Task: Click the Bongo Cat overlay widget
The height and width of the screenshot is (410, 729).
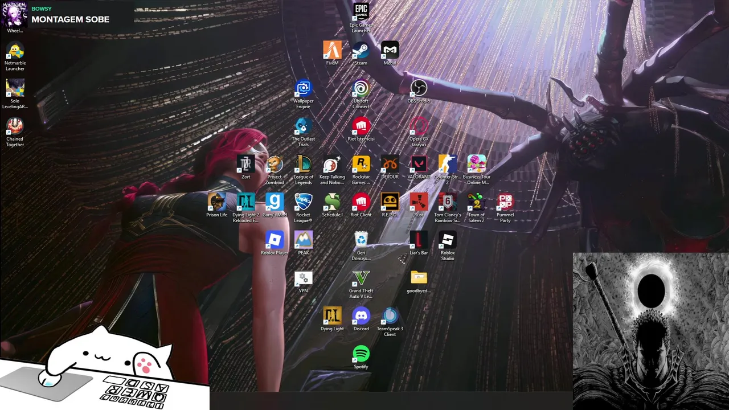Action: (104, 367)
